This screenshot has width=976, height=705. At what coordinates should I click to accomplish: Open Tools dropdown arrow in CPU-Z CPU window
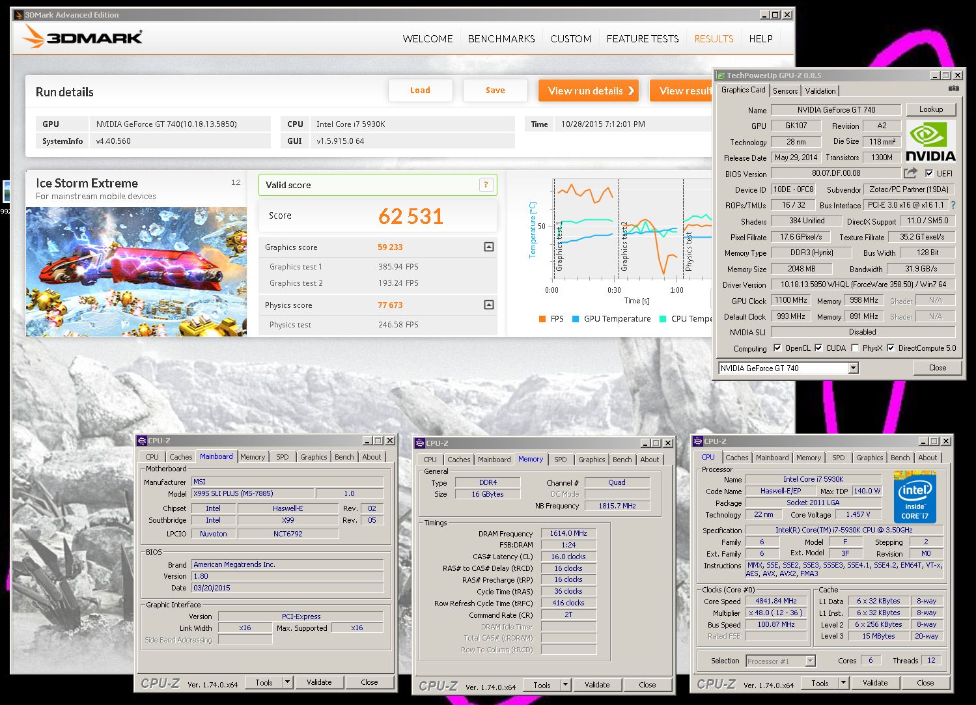[x=844, y=683]
